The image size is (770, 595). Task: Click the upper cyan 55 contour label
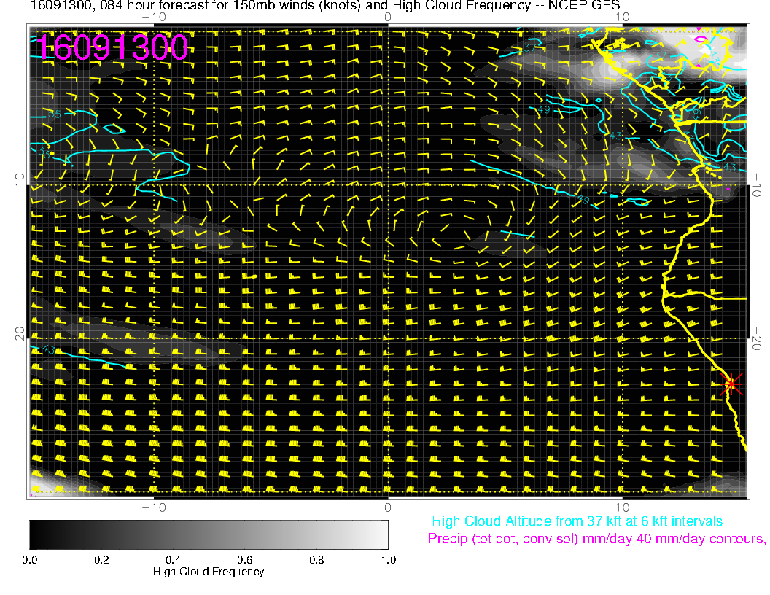tap(53, 114)
